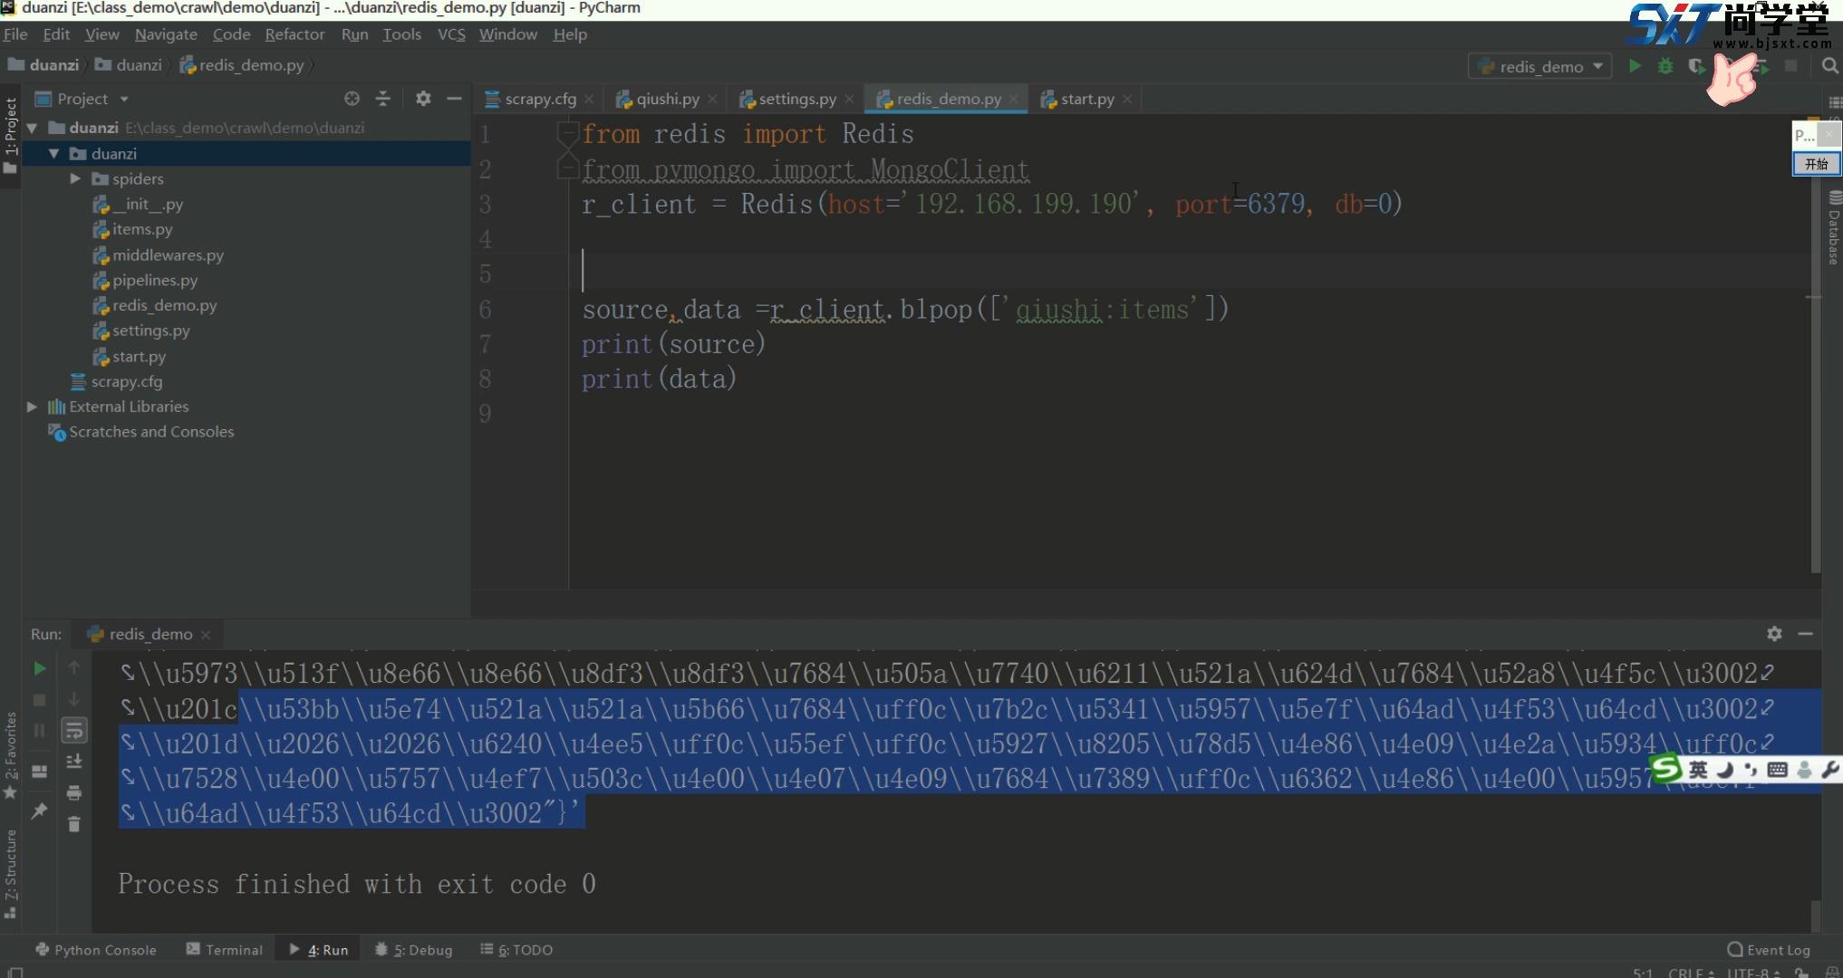The image size is (1843, 978).
Task: Print the Run console output
Action: (74, 793)
